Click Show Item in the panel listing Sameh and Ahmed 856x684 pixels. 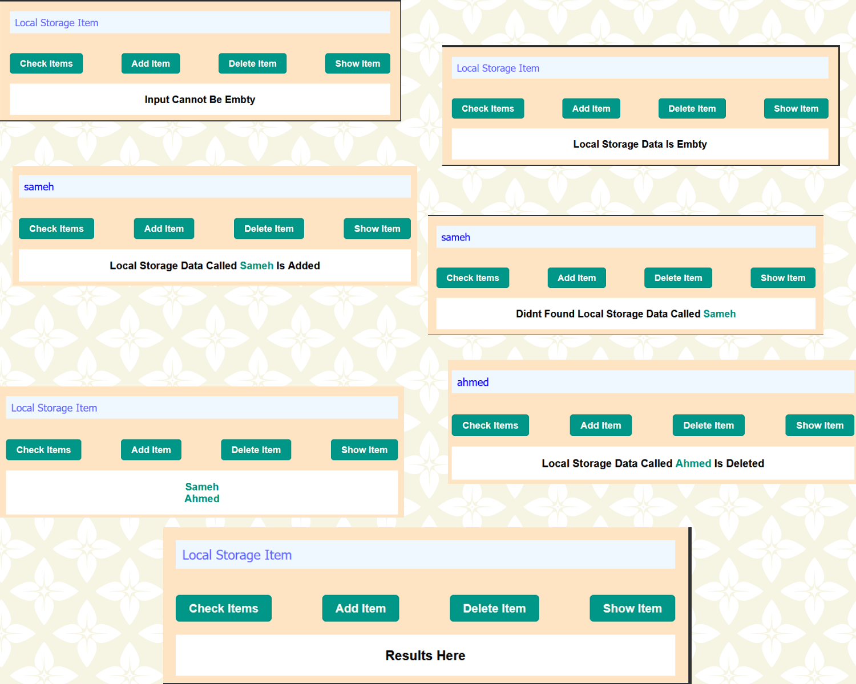click(364, 450)
